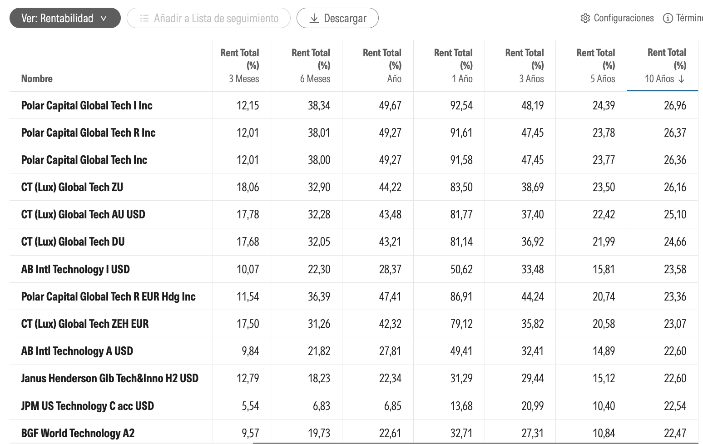Sort by the Nombre column header
This screenshot has width=703, height=444.
[x=37, y=79]
